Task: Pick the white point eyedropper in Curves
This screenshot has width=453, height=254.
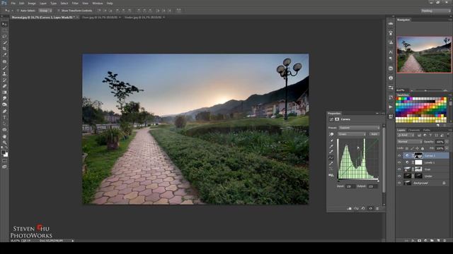Action: pyautogui.click(x=331, y=152)
